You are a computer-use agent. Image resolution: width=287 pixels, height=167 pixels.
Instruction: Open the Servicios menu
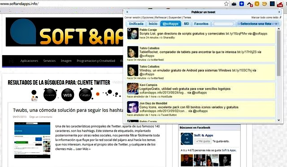[x=49, y=60]
